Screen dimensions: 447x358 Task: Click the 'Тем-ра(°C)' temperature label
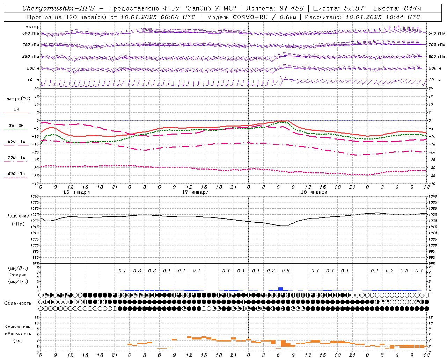tap(16, 99)
